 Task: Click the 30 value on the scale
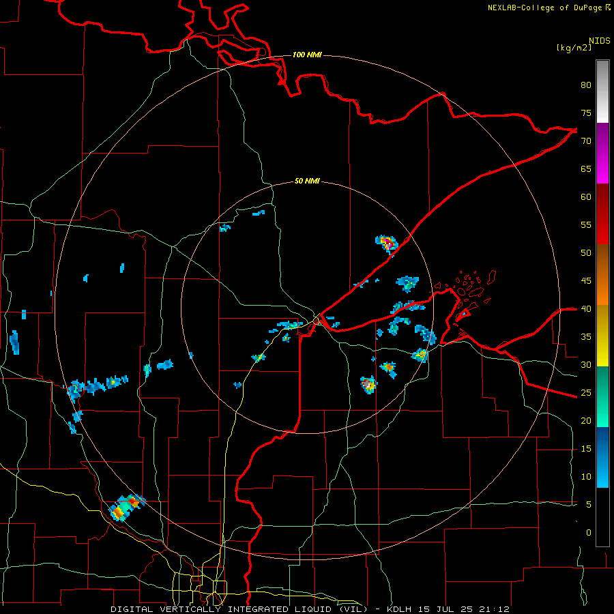point(586,365)
